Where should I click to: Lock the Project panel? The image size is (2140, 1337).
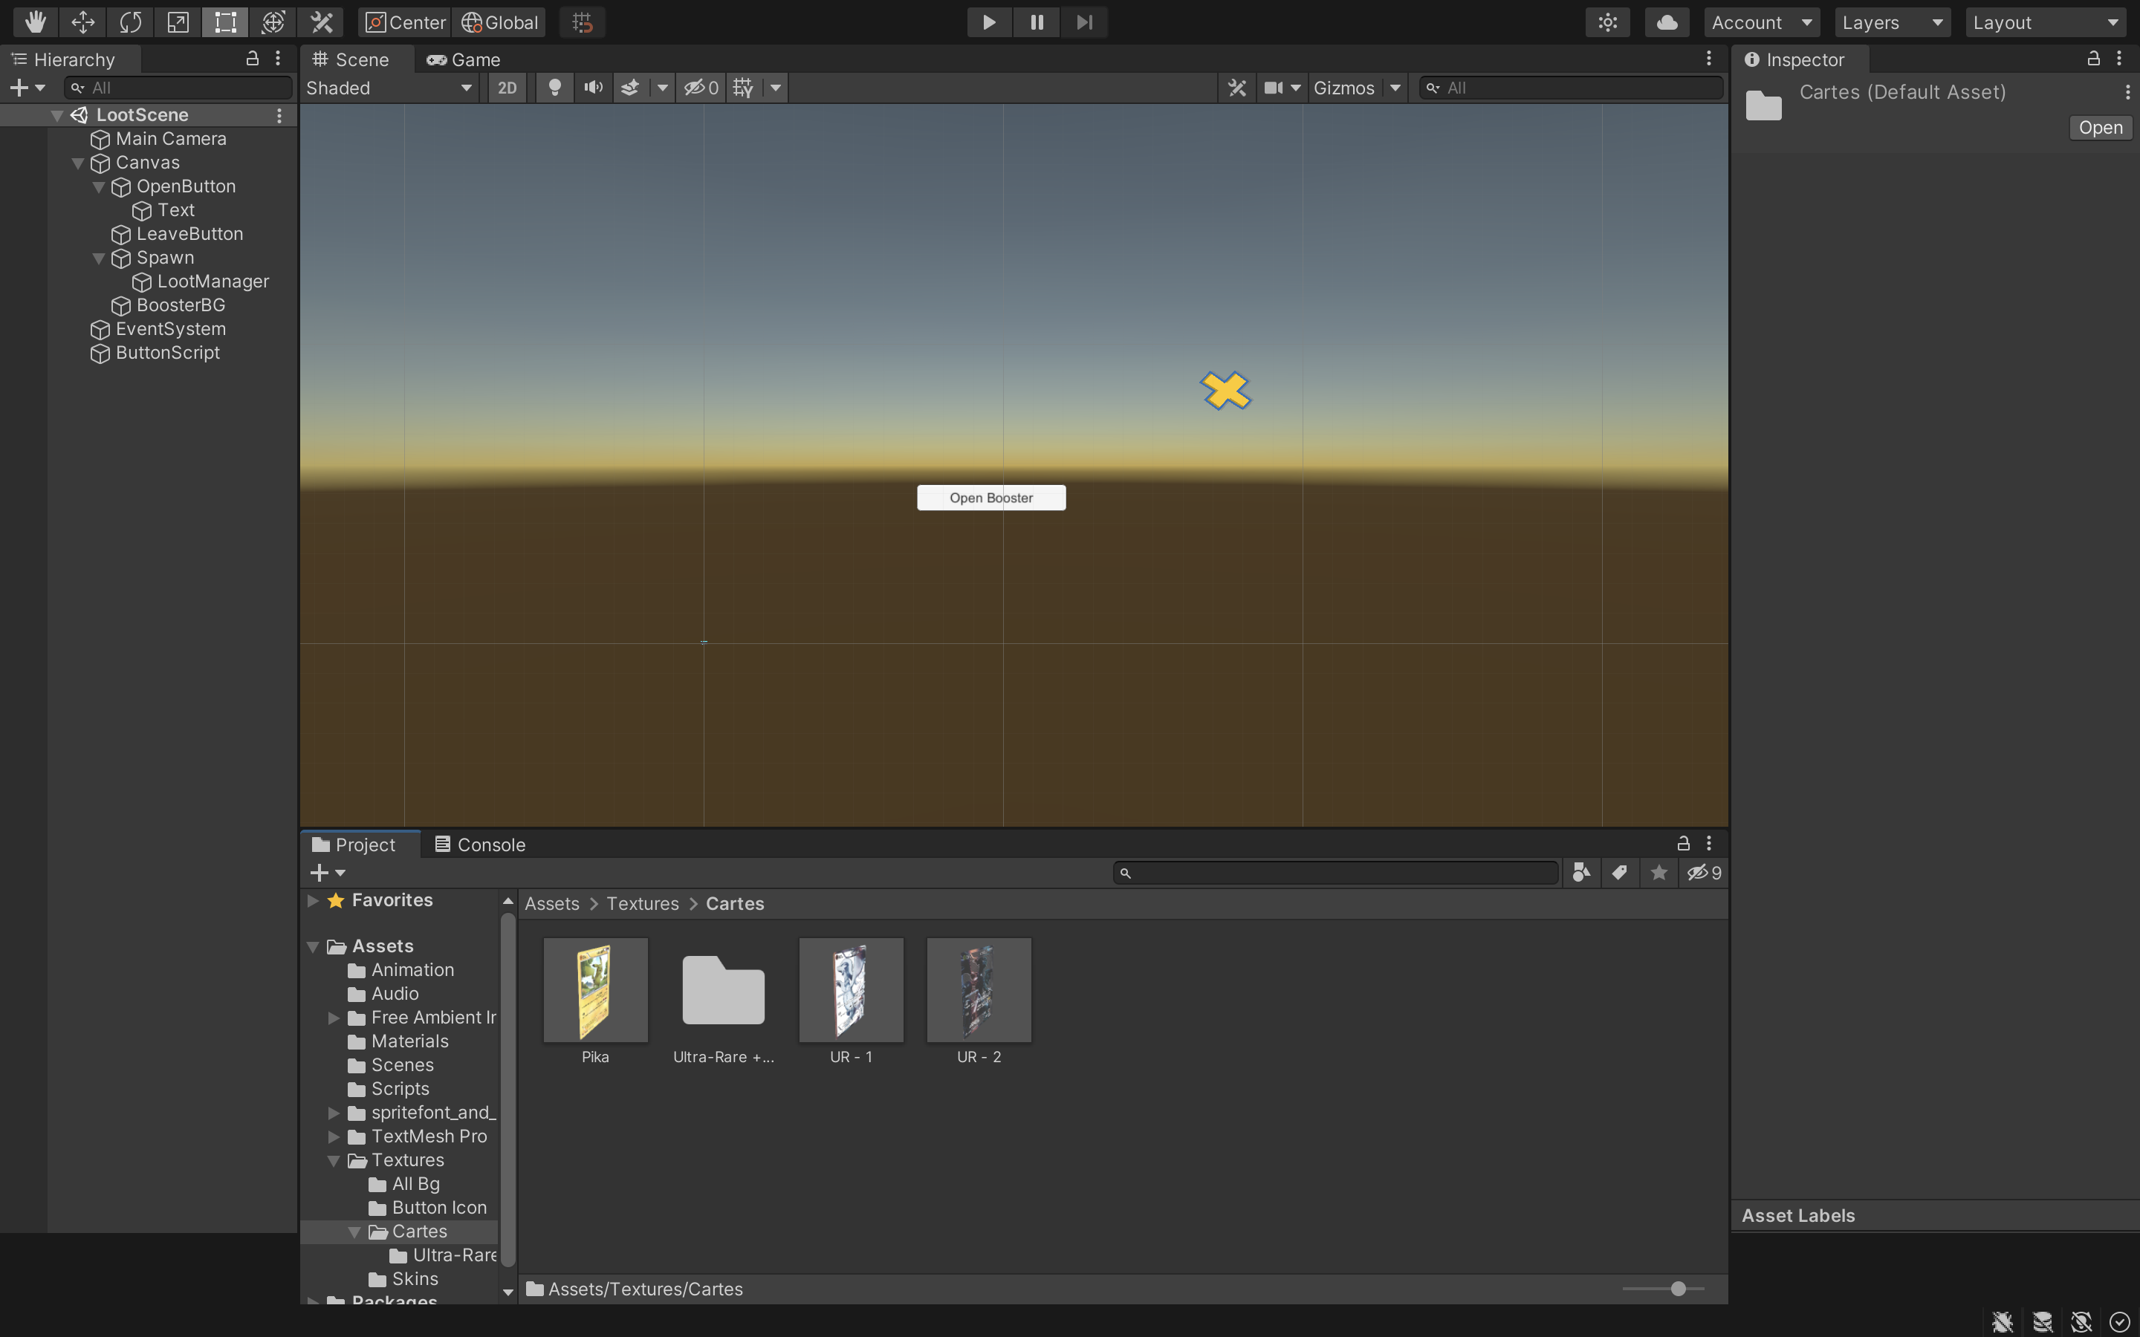[x=1684, y=843]
